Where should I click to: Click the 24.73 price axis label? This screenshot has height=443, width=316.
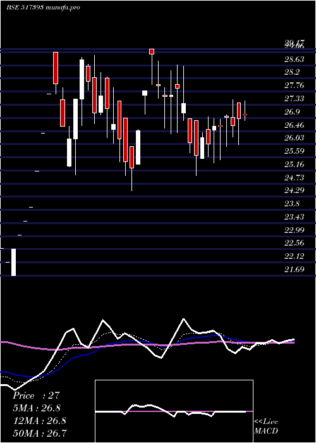click(x=294, y=177)
